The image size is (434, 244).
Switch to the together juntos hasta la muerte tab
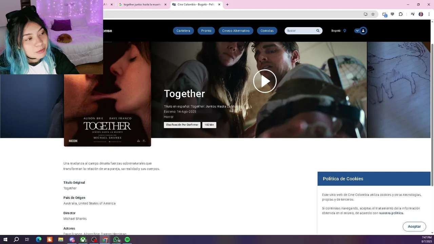[x=142, y=5]
